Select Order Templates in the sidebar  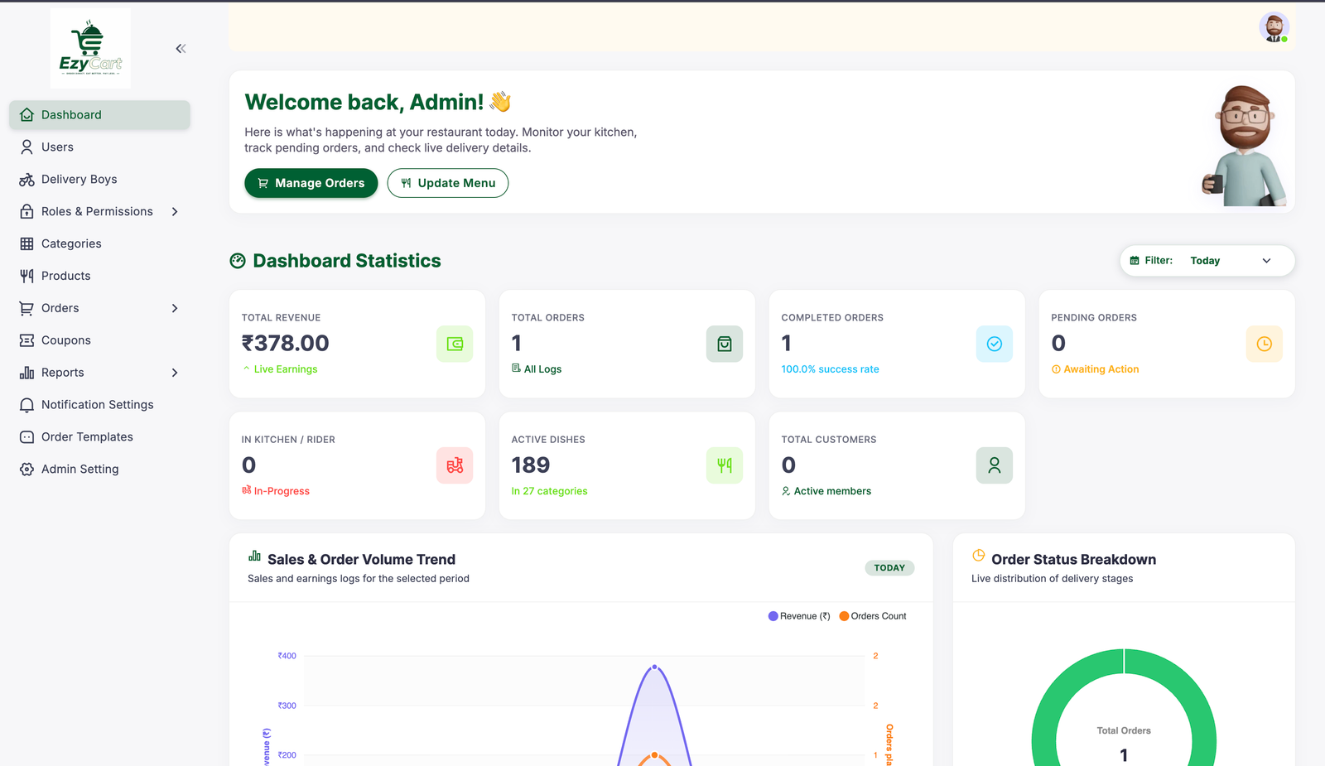(100, 437)
